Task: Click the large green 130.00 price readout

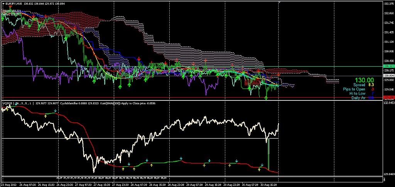Action: pyautogui.click(x=364, y=80)
